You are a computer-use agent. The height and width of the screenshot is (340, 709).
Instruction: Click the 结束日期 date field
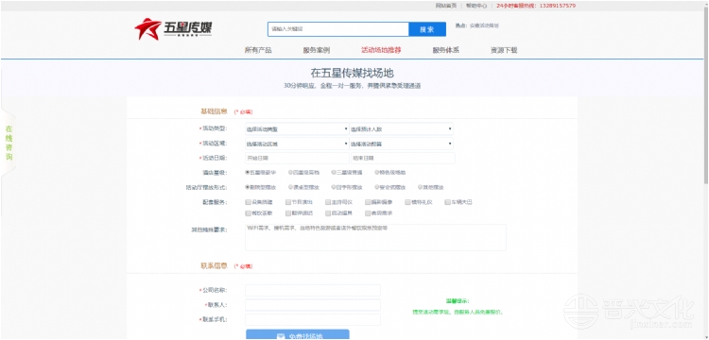(x=403, y=158)
